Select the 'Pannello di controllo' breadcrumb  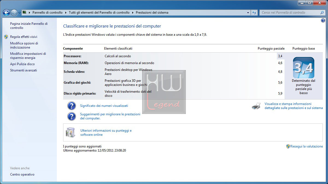[48, 13]
